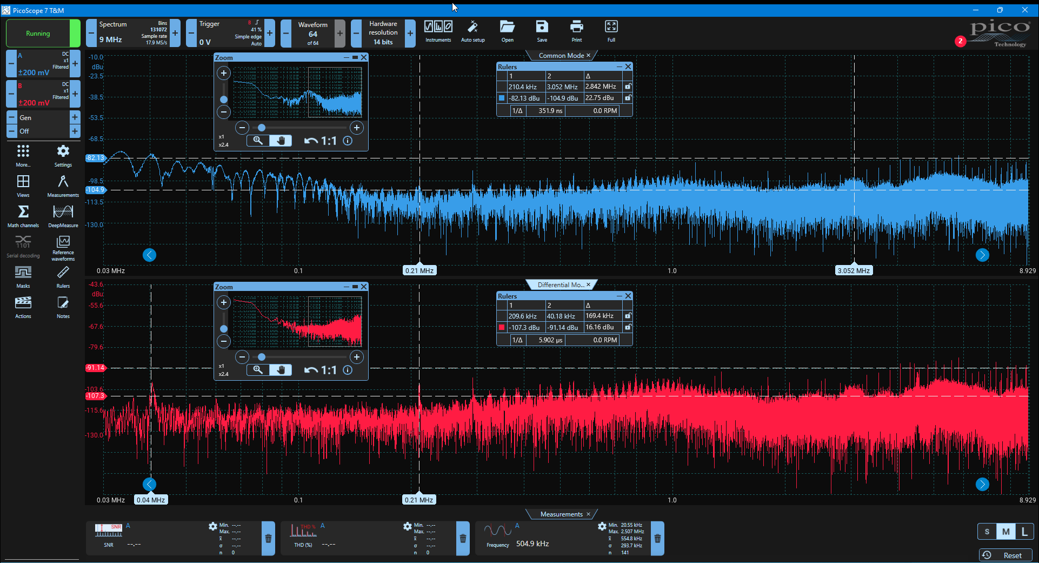Screen dimensions: 1039x563
Task: Increase the Spectrum range with plus
Action: point(175,33)
